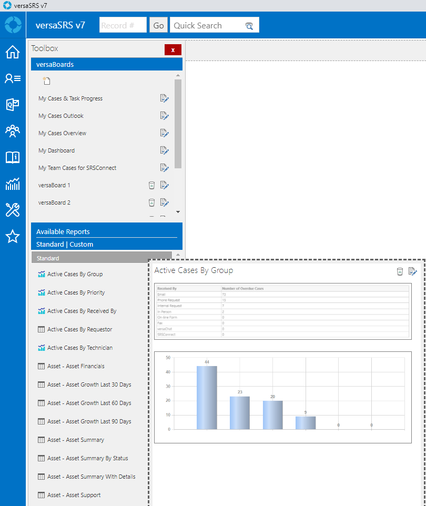Select the Active Cases By Priority report
The height and width of the screenshot is (506, 426).
76,292
